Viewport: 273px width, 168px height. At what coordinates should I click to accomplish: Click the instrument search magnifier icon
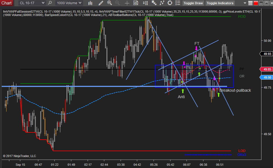click(50, 3)
